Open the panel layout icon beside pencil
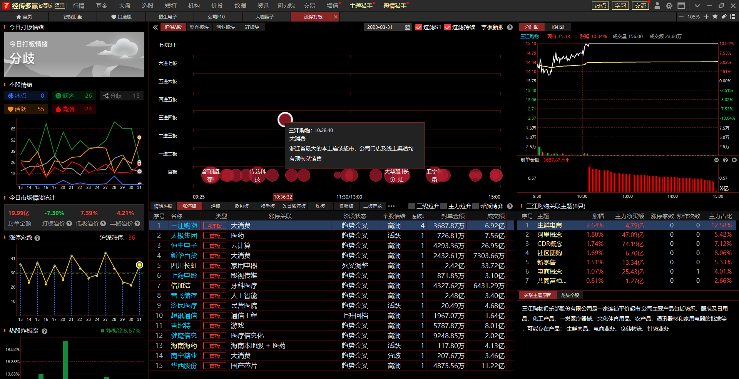Screen dimensions: 739x379 click(x=732, y=17)
